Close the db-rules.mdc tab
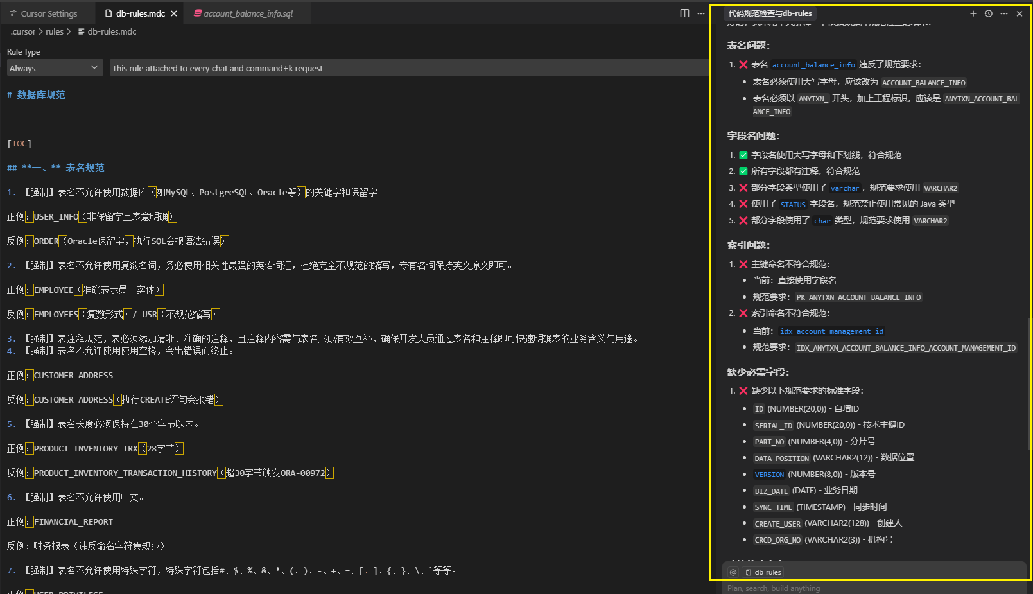The height and width of the screenshot is (594, 1033). click(174, 13)
